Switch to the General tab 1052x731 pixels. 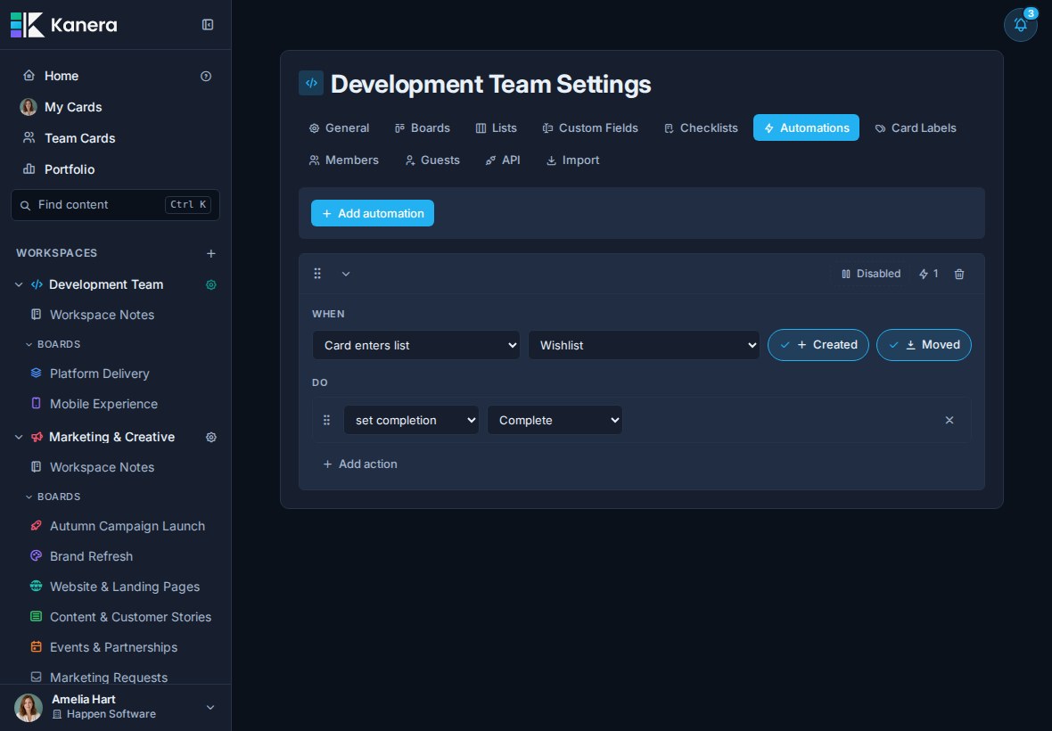point(339,128)
